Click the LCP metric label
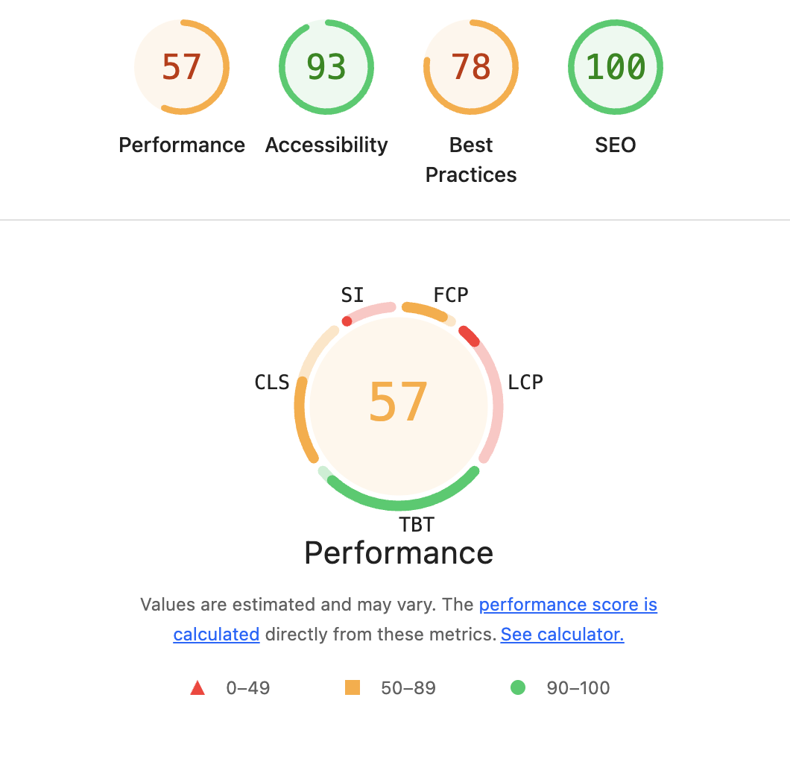790x759 pixels. (525, 382)
